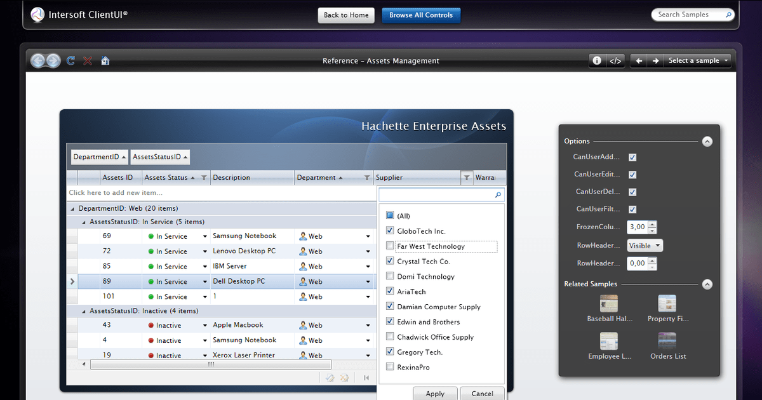
Task: Select the home icon in the sample toolbar
Action: point(105,60)
